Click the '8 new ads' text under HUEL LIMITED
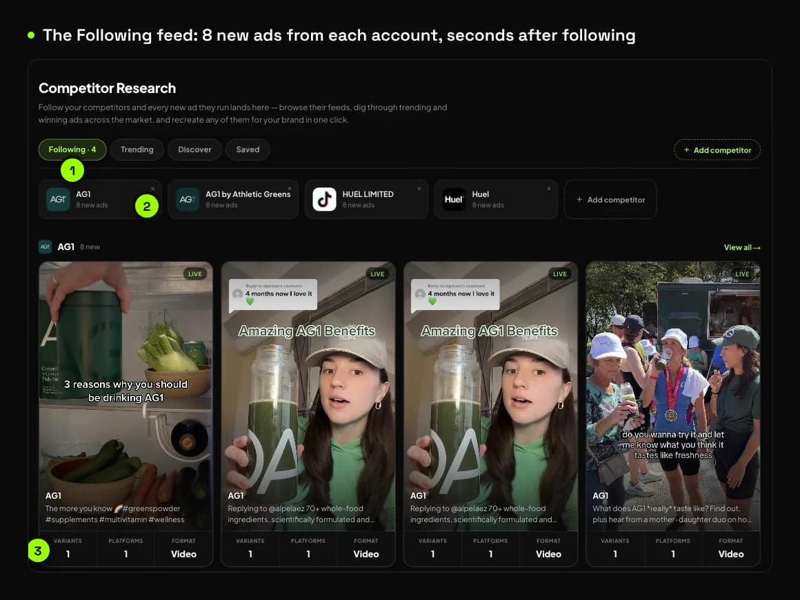This screenshot has width=800, height=600. (x=358, y=205)
